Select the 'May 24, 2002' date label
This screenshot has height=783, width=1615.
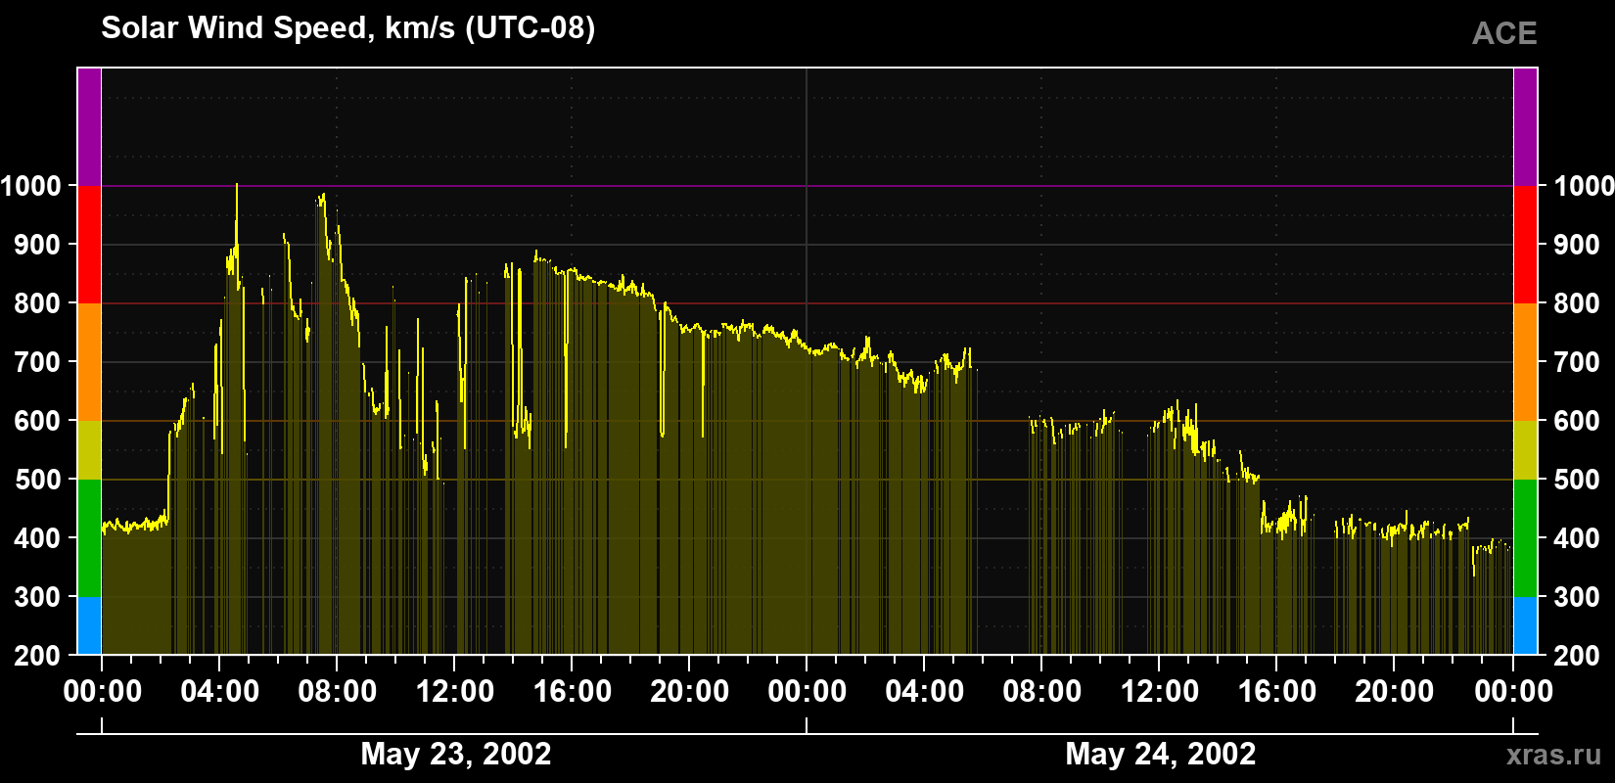[1160, 754]
